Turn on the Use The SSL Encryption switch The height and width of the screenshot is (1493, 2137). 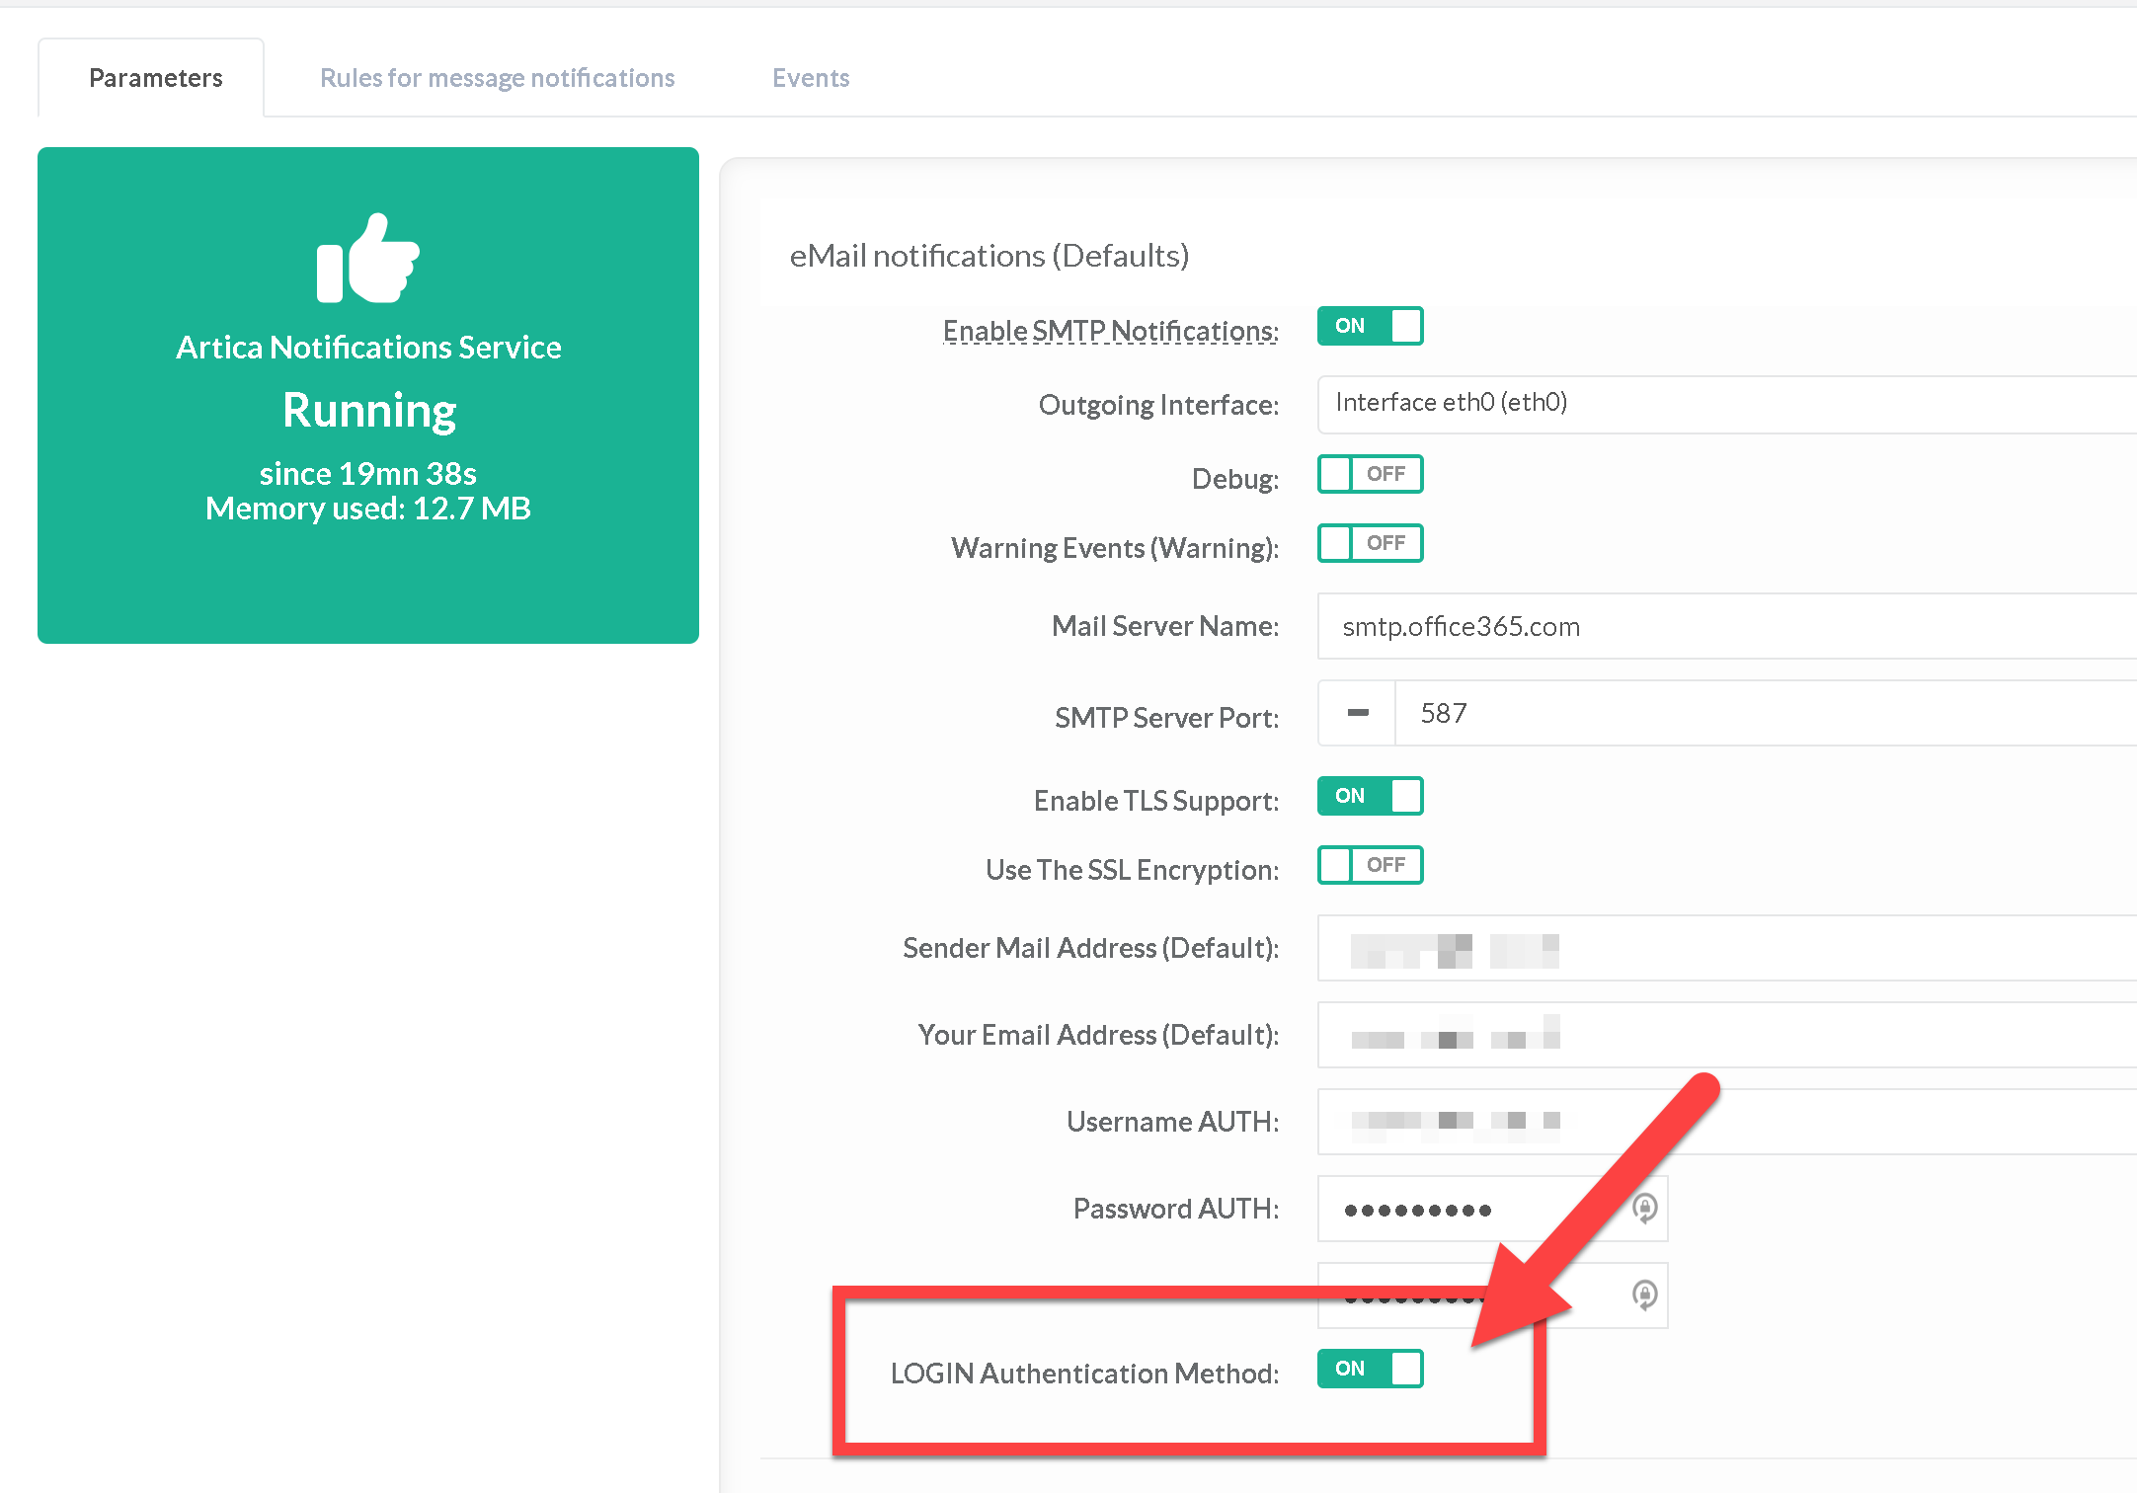coord(1370,865)
